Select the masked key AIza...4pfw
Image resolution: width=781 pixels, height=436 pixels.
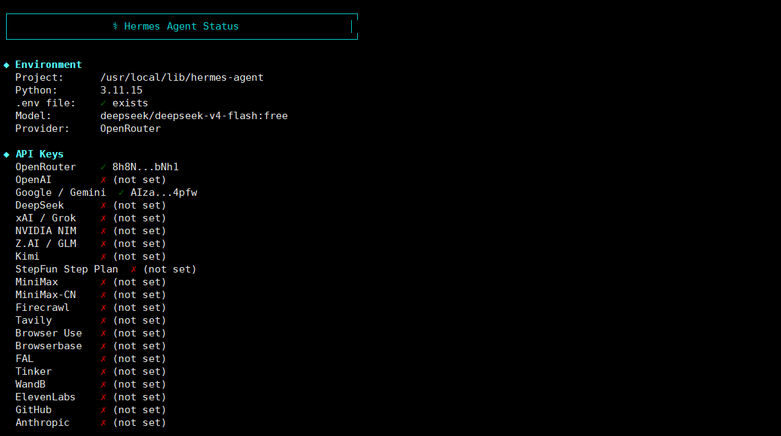tap(164, 193)
